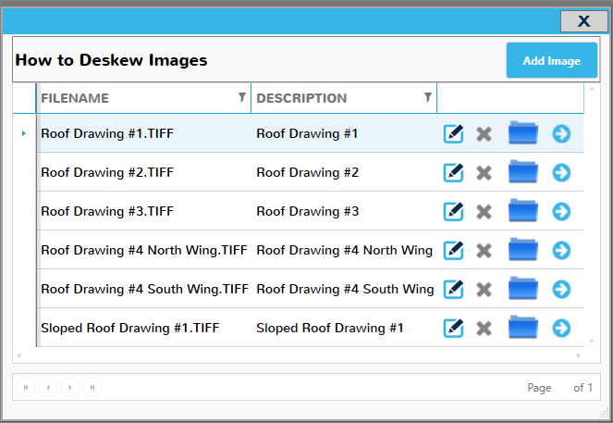Open folder for Roof Drawing #1
The width and height of the screenshot is (613, 423).
[x=522, y=134]
